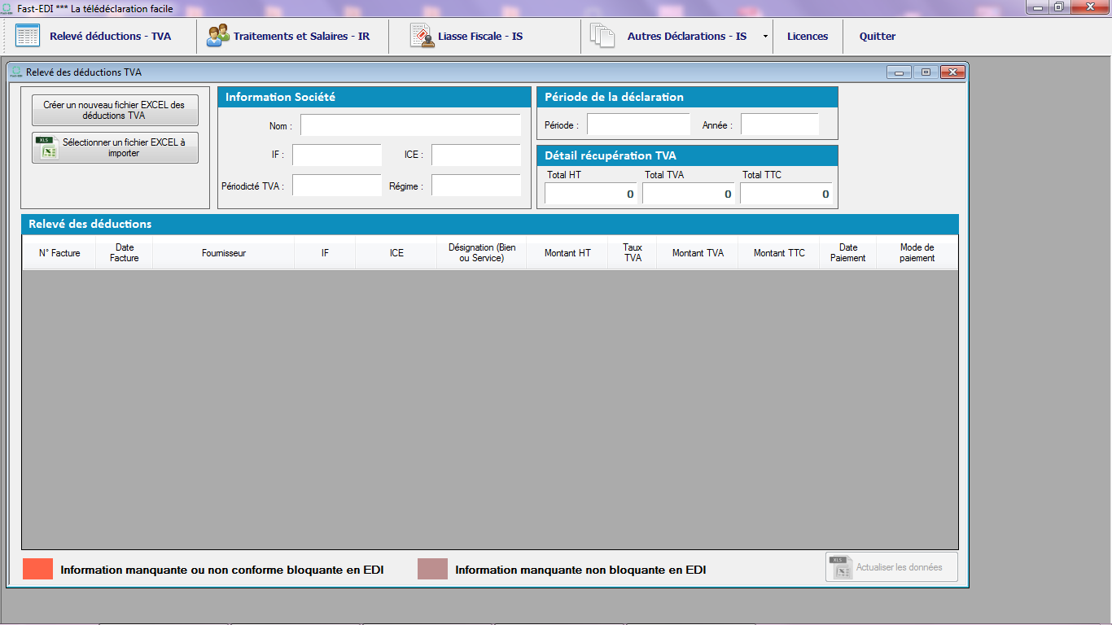Click the Total TTC value box

[786, 194]
